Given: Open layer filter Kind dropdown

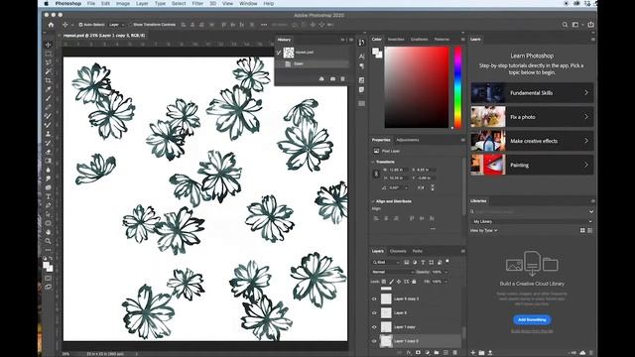Looking at the screenshot, I should tap(386, 262).
